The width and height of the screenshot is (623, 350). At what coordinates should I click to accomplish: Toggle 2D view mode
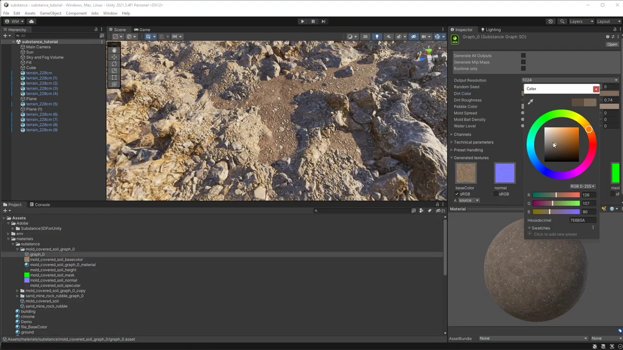[365, 36]
